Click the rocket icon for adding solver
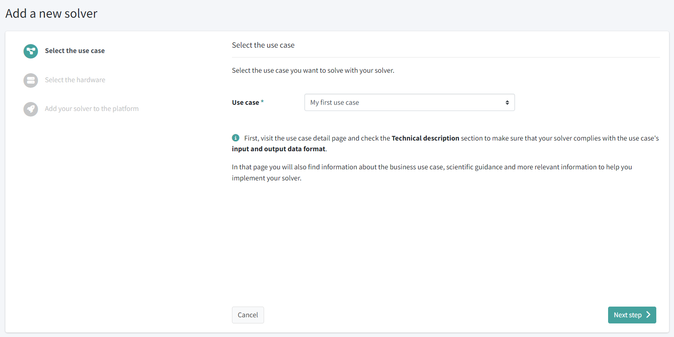Screen dimensions: 674x337 click(30, 109)
